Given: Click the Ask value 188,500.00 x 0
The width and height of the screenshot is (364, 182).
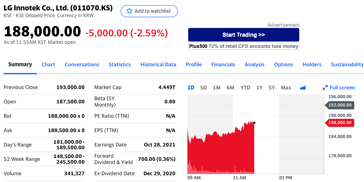Looking at the screenshot, I should (x=66, y=130).
